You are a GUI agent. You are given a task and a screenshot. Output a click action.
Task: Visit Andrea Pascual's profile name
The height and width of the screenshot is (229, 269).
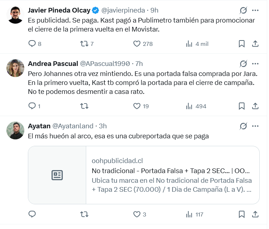[53, 64]
